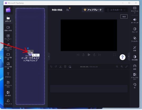Open the 色を調整 adjust colors panel

pyautogui.click(x=135, y=58)
